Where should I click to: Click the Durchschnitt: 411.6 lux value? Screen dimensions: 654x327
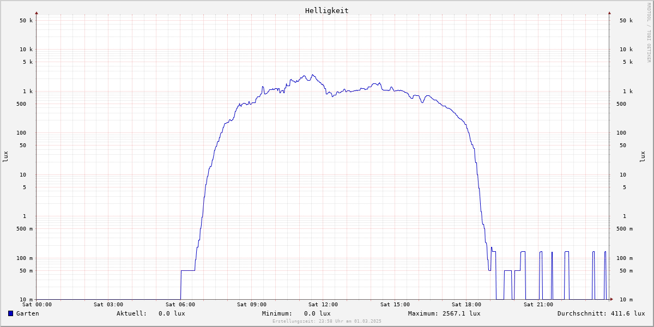click(x=601, y=313)
